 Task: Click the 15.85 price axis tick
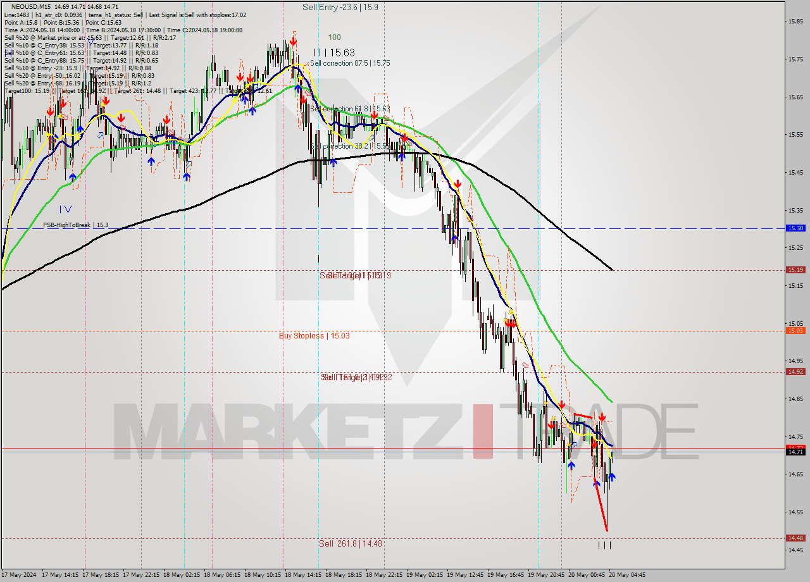coord(795,21)
